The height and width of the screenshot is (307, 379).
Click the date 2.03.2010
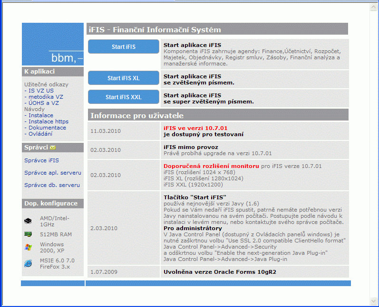pyautogui.click(x=104, y=228)
